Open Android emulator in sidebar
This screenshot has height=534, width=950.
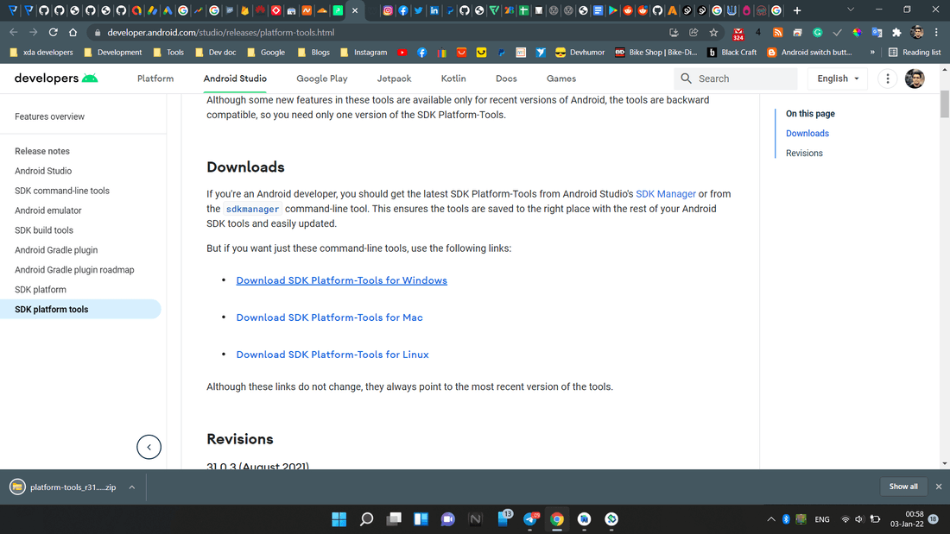pyautogui.click(x=47, y=210)
